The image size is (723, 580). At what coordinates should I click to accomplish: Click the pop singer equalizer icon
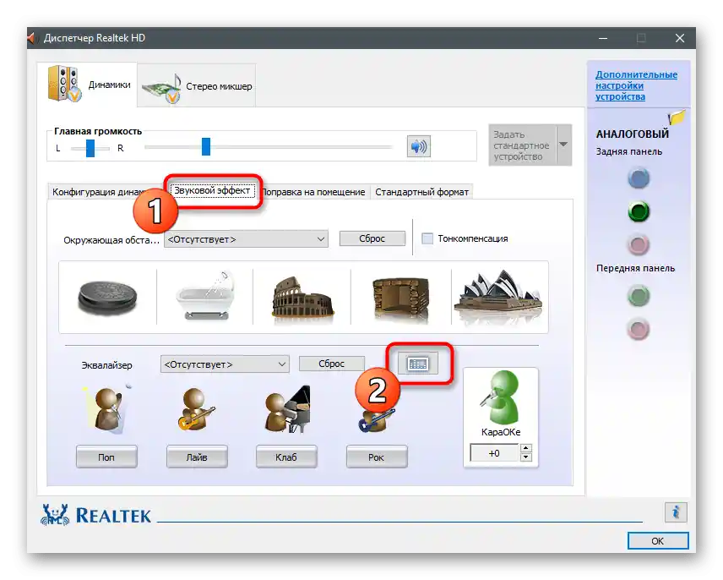coord(106,409)
